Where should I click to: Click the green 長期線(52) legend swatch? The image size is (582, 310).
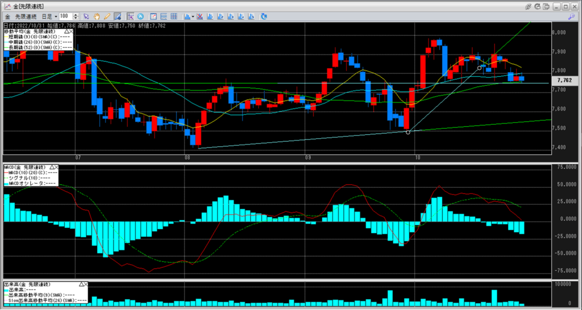[5, 48]
